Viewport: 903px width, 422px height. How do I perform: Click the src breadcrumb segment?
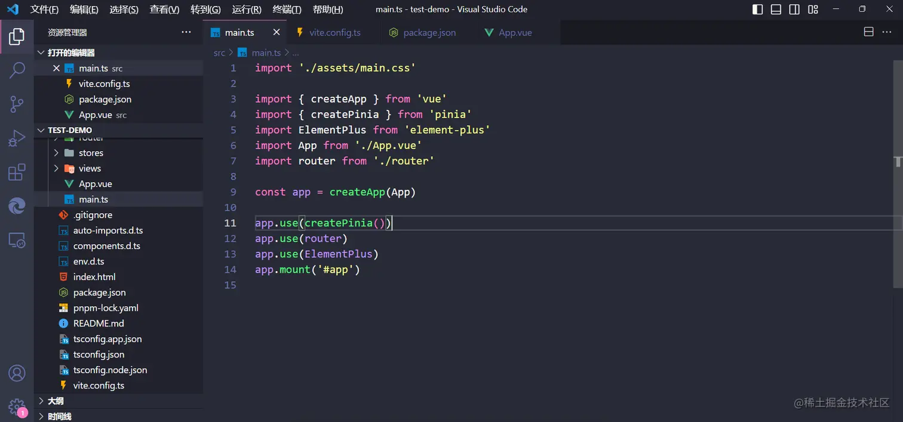pyautogui.click(x=219, y=53)
